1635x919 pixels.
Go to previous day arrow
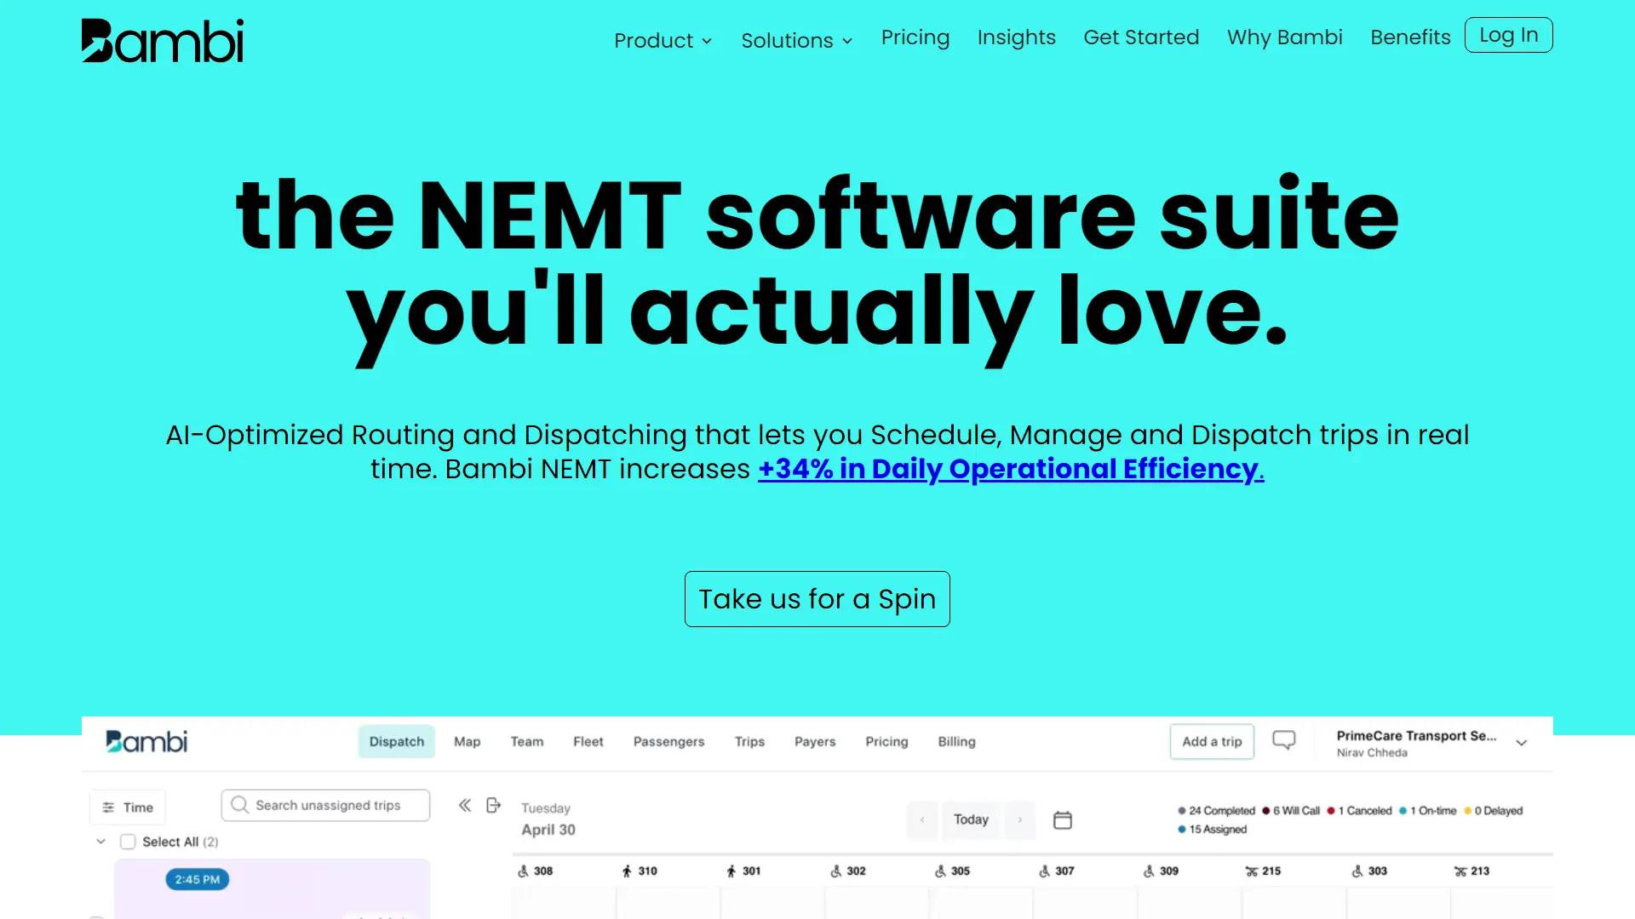(921, 820)
